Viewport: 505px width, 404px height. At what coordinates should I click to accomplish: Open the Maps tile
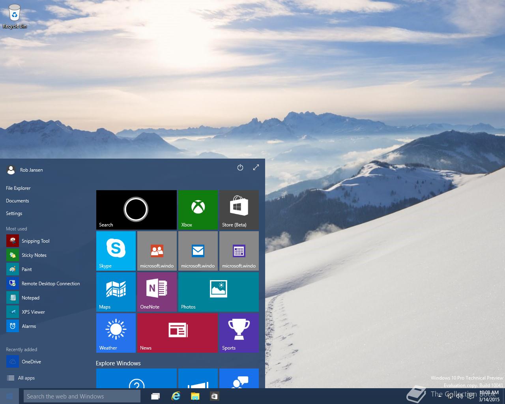click(116, 292)
